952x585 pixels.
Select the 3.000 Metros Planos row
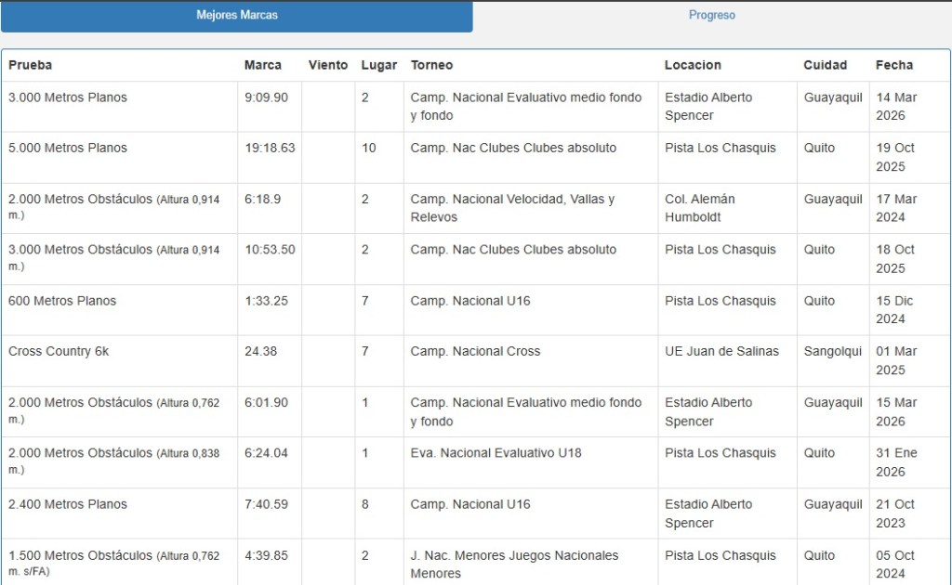68,97
